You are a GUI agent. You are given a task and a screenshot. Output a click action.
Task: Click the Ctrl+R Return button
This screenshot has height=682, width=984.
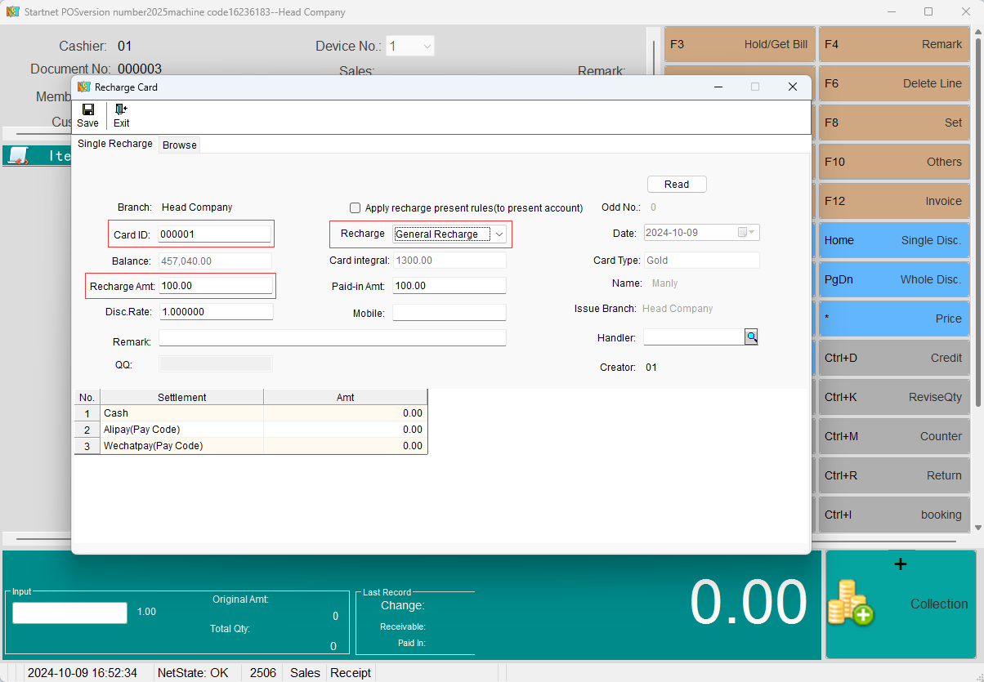(x=894, y=475)
